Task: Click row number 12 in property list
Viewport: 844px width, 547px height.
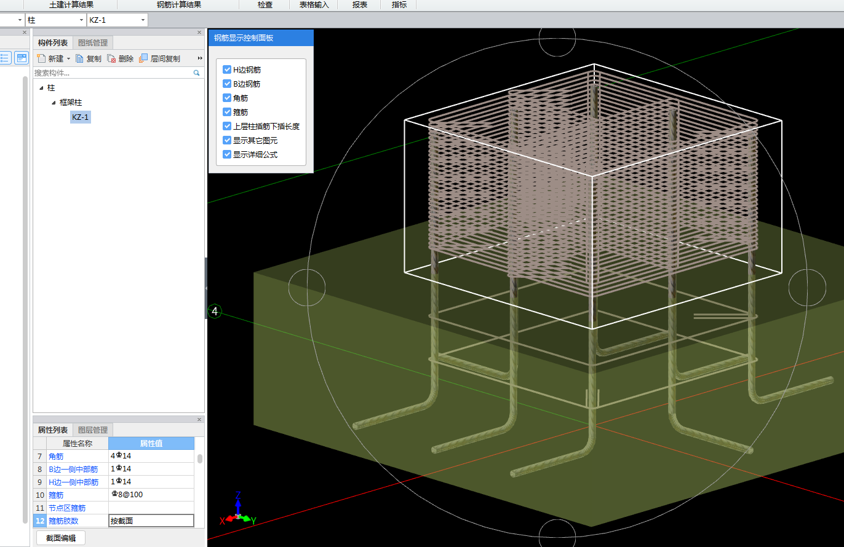Action: click(39, 521)
